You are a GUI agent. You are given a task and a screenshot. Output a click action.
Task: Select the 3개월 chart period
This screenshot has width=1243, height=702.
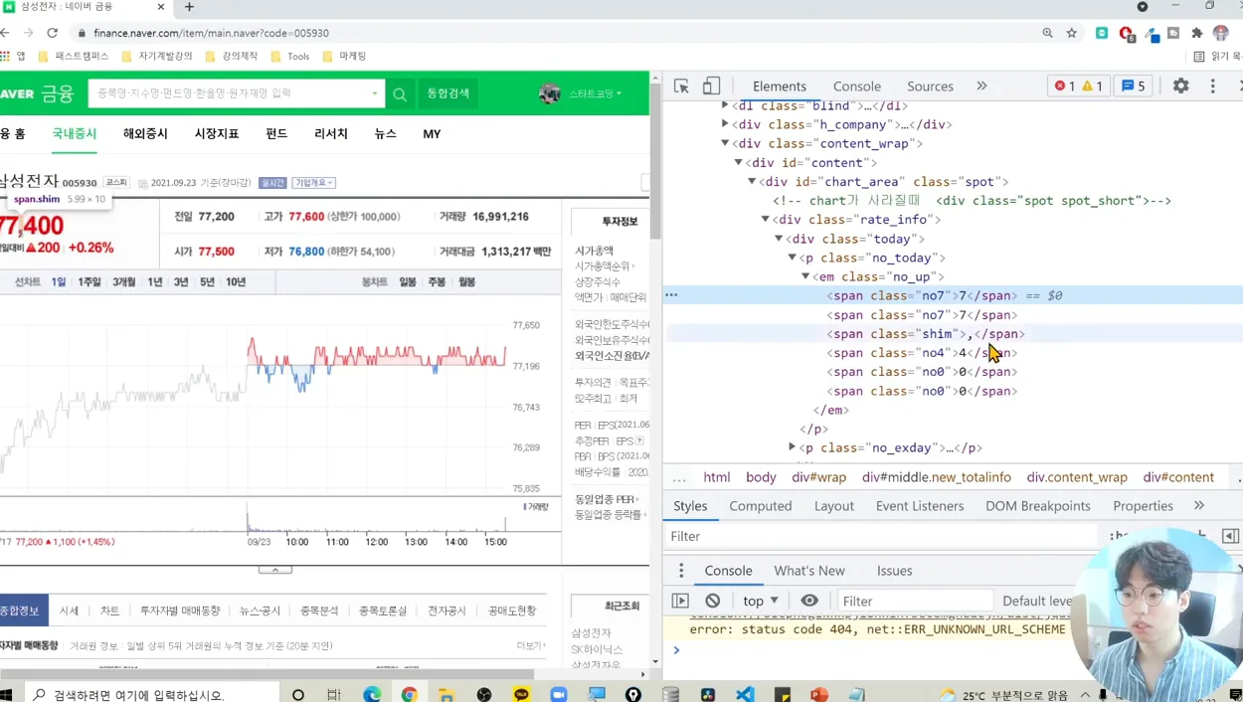[x=124, y=282]
